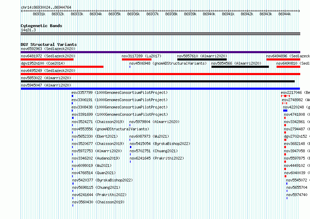Click the purple nsv6592963 variant bar
This screenshot has width=310, height=219.
pos(160,52)
